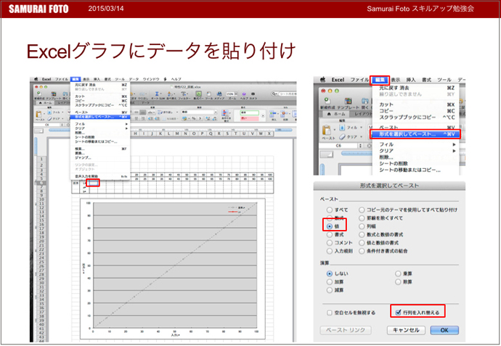The height and width of the screenshot is (346, 501).
Task: Choose しない under 演算
Action: [330, 273]
